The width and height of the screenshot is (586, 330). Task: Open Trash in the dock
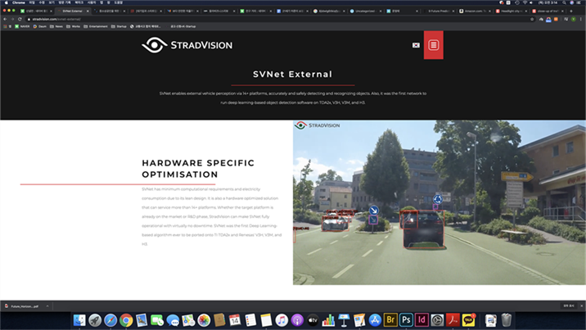point(506,320)
